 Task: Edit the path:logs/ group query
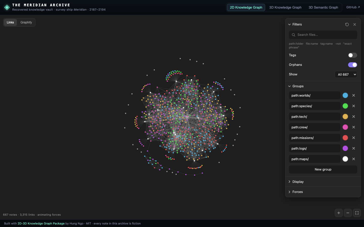pos(315,148)
